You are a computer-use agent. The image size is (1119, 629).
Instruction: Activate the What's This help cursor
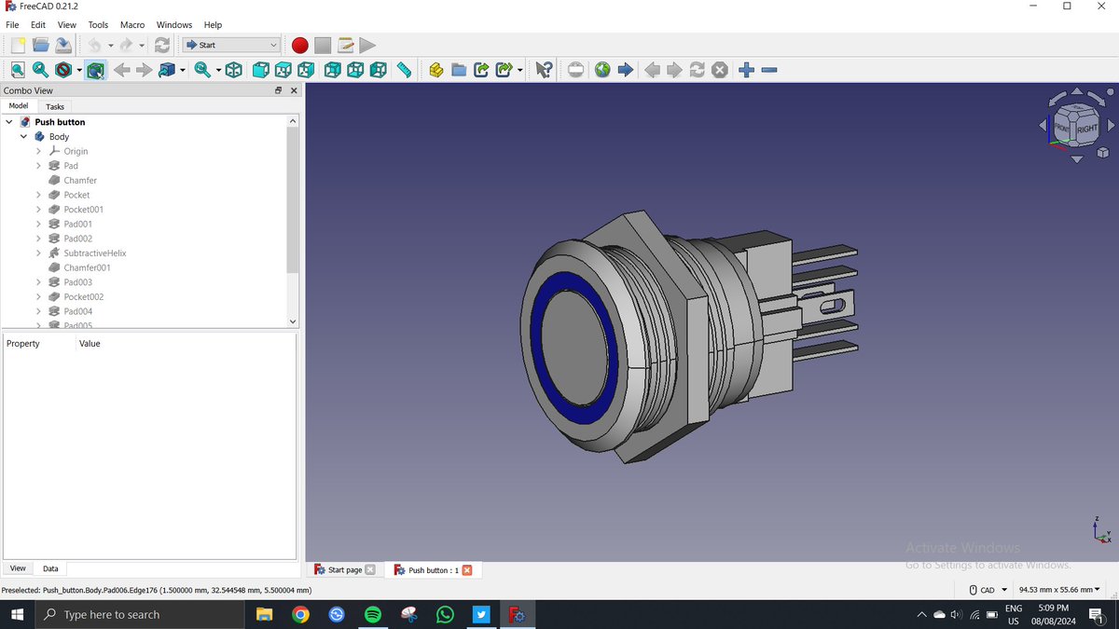pyautogui.click(x=545, y=70)
